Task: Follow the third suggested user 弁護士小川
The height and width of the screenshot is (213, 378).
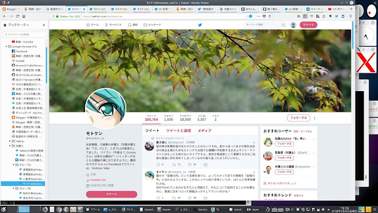Action: tap(284, 172)
